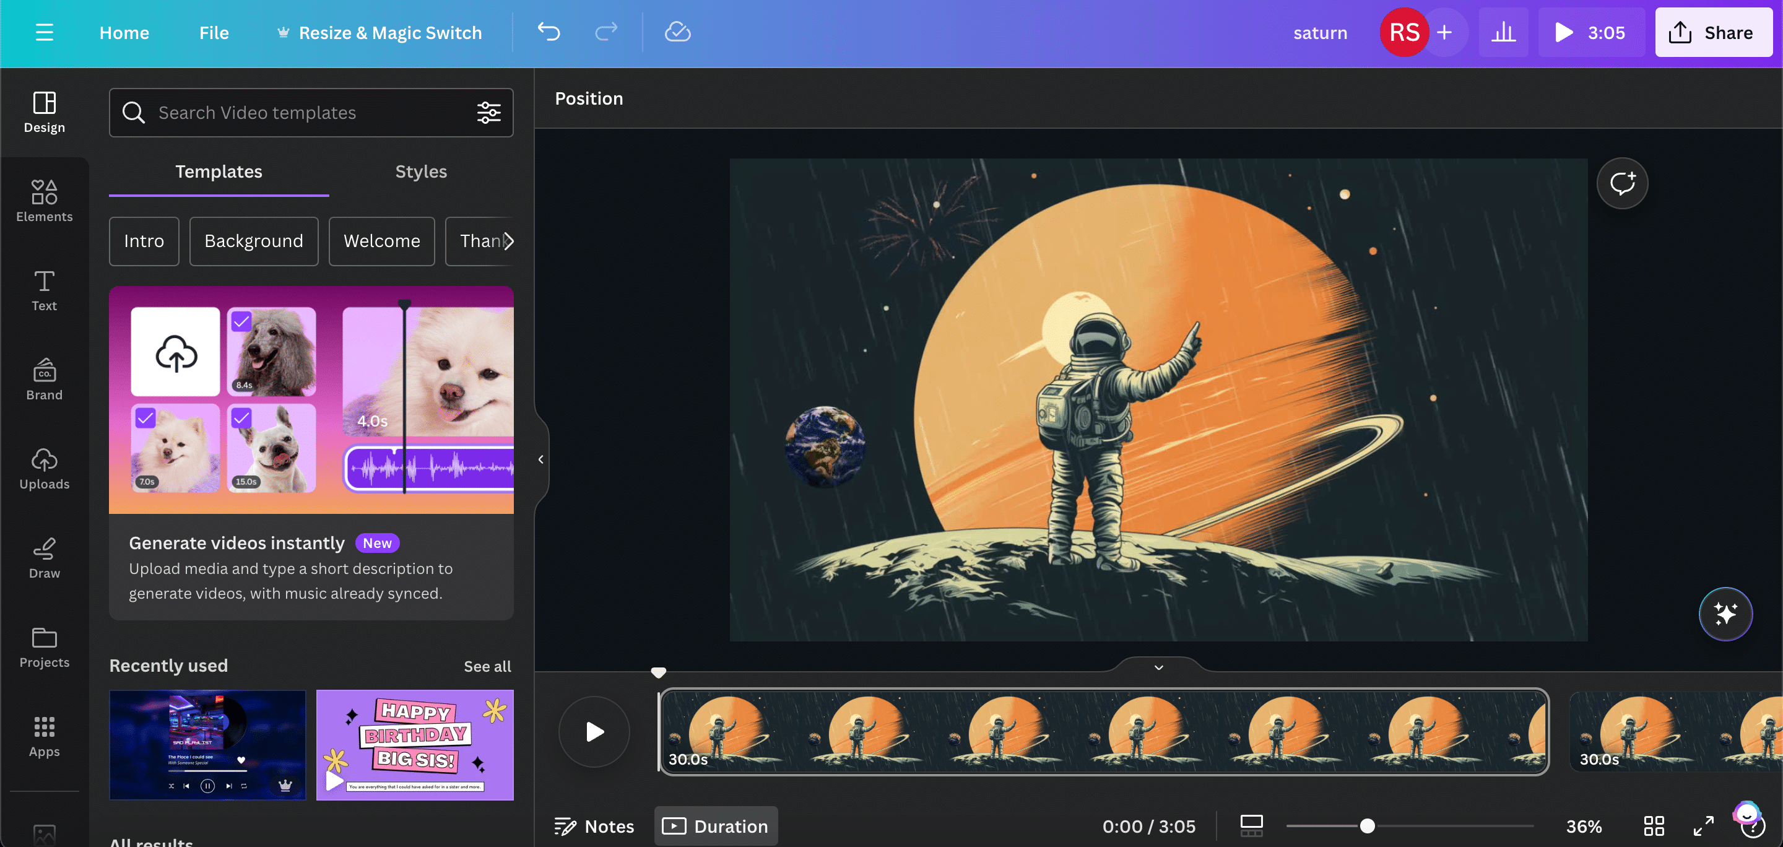This screenshot has height=847, width=1783.
Task: Open the Brand panel
Action: point(45,380)
